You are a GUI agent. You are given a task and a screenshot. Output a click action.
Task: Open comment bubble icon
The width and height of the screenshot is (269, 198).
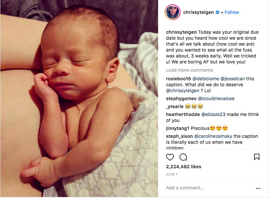[183, 157]
